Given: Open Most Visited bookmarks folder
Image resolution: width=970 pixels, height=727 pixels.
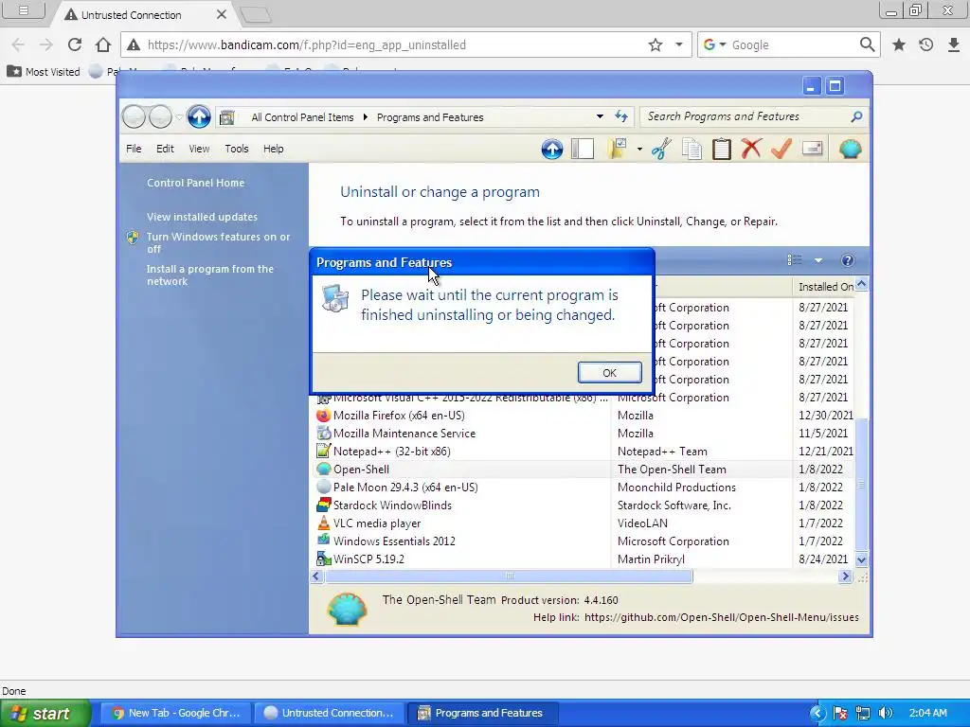Looking at the screenshot, I should pos(44,72).
